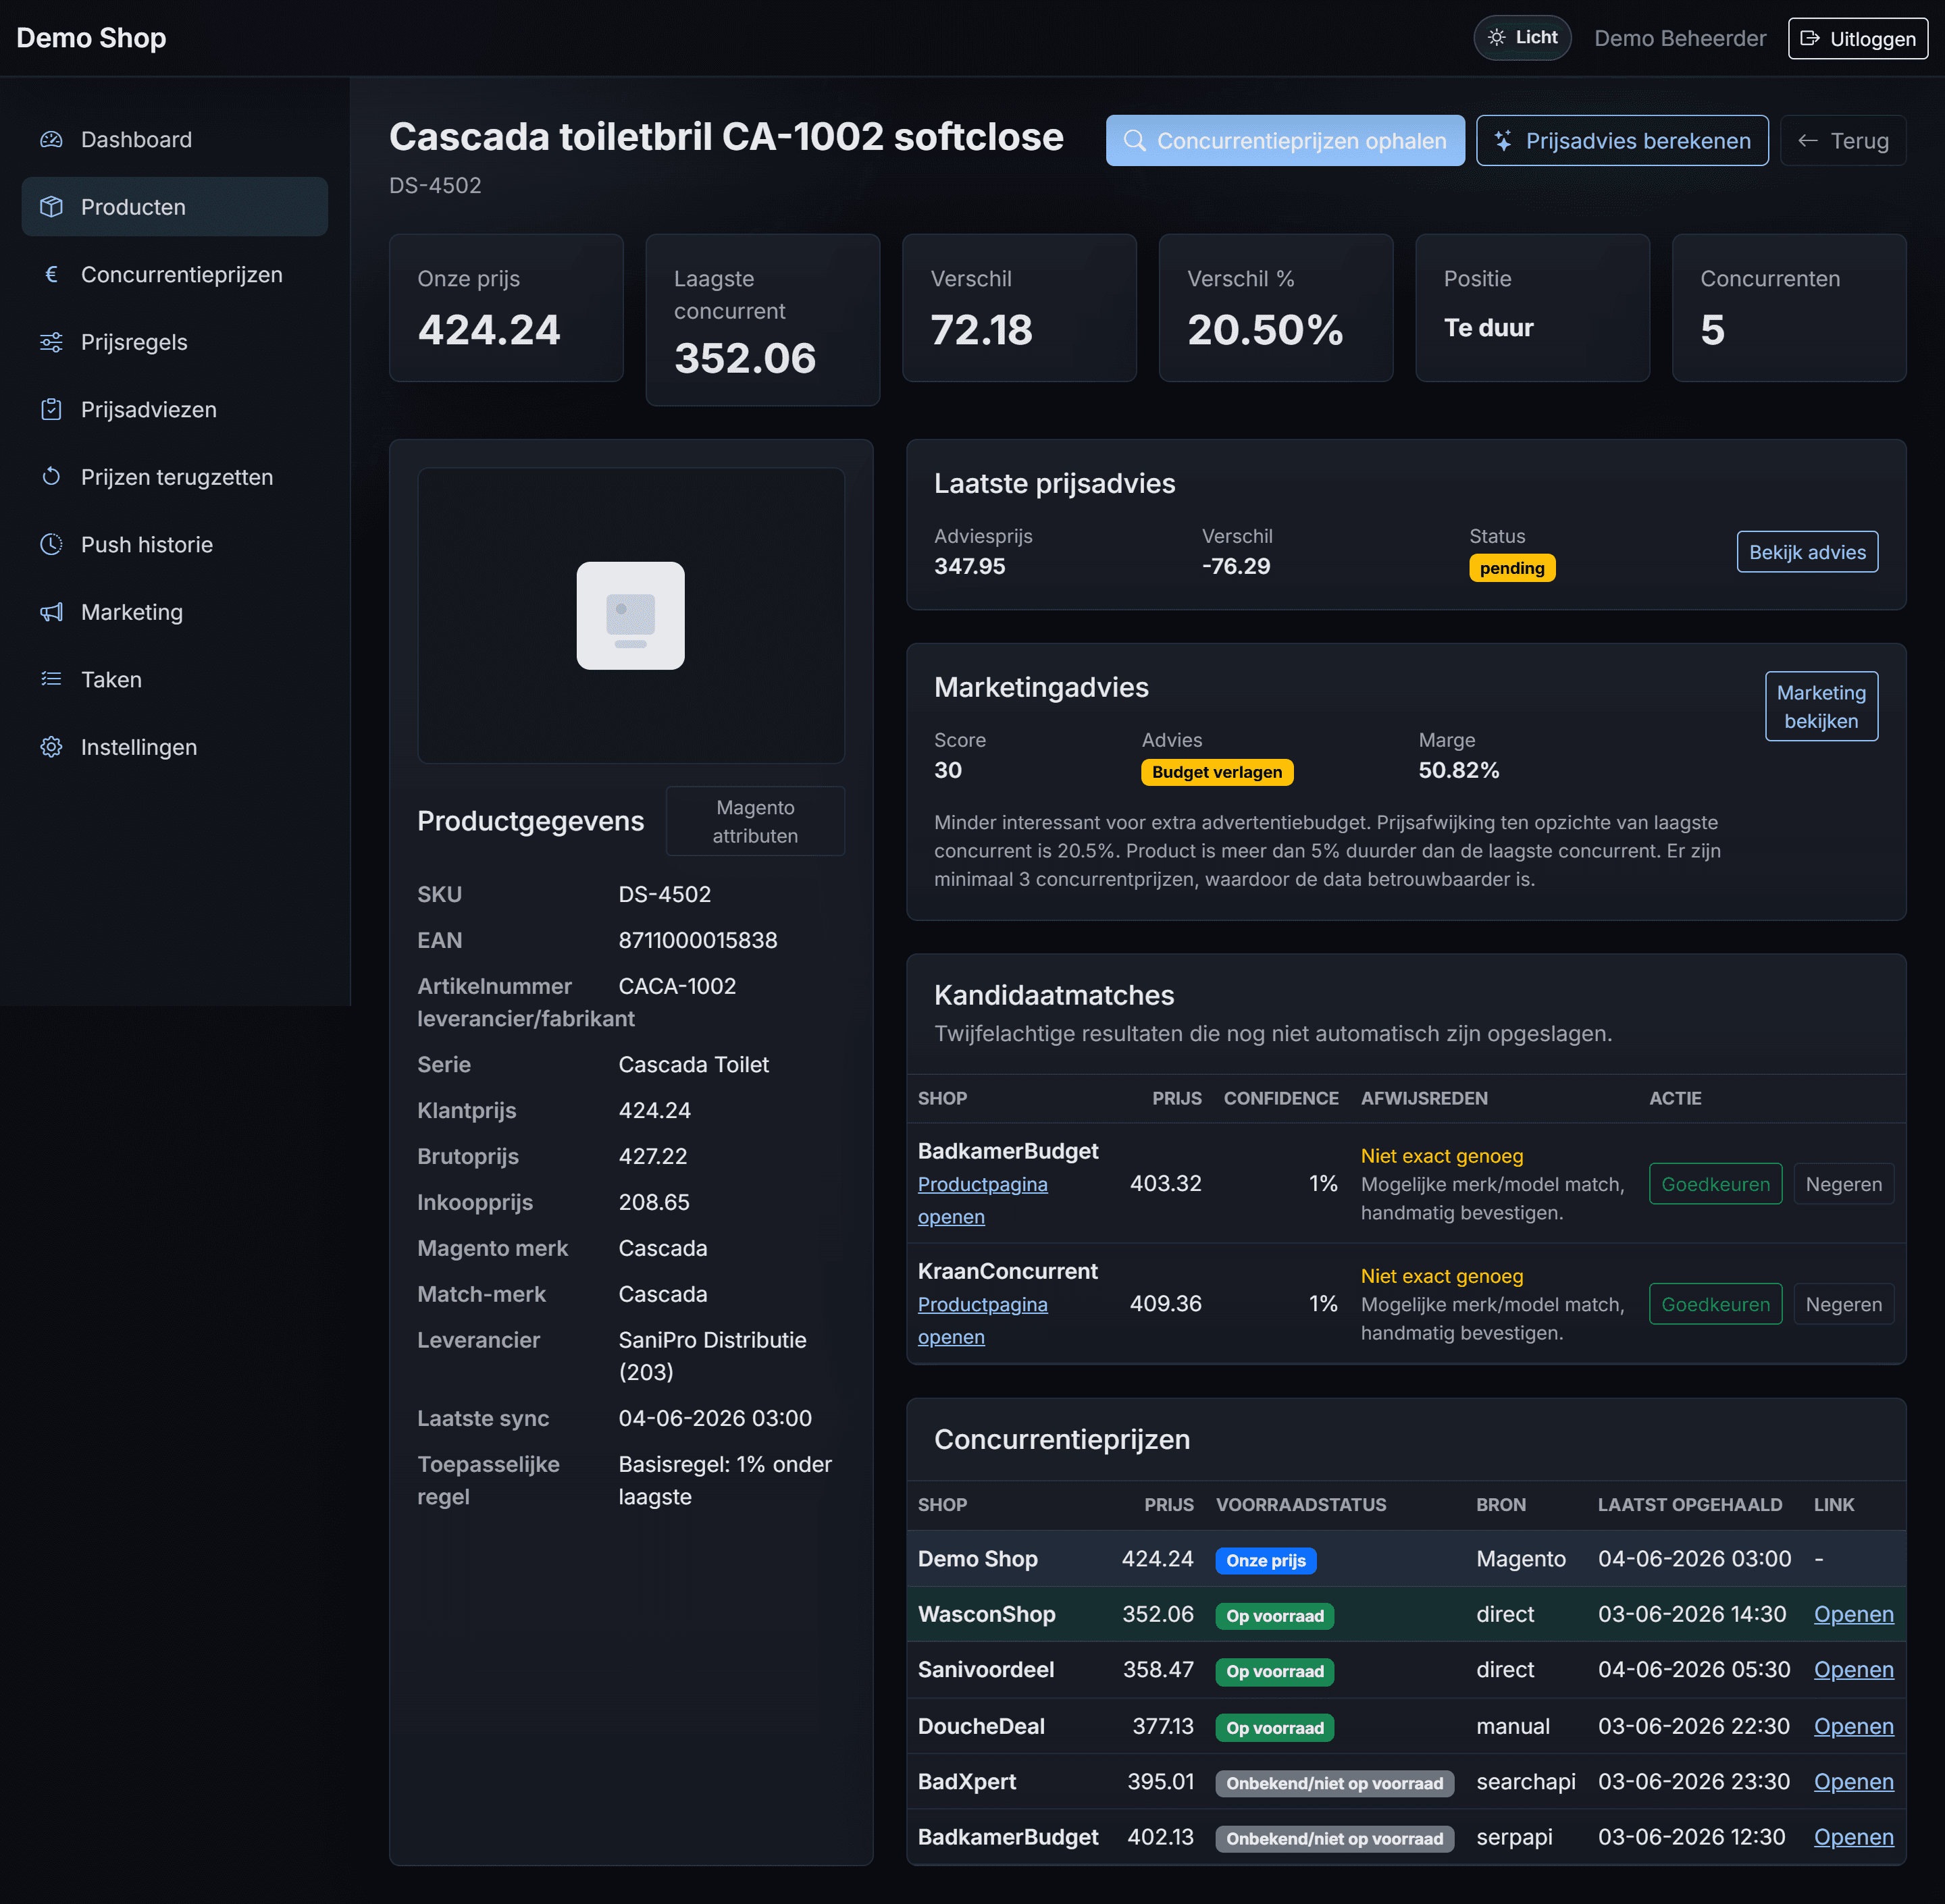Click Concurrentieprijzen ophalen button

click(1285, 141)
